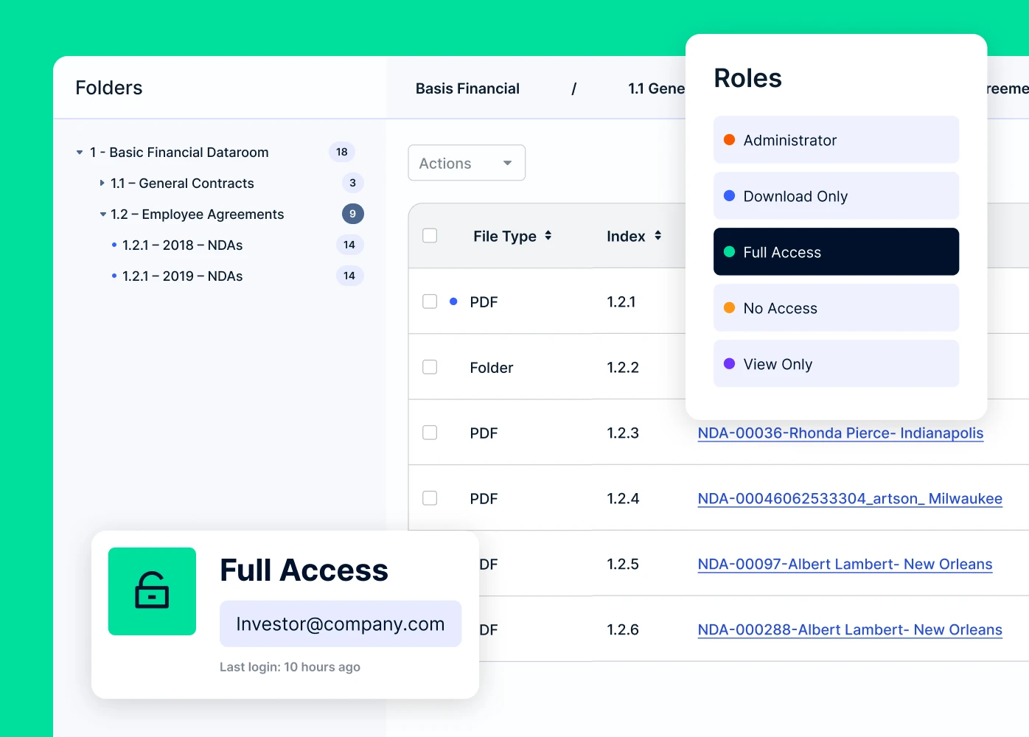The height and width of the screenshot is (737, 1029).
Task: Collapse the 1 - Basic Financial Dataroom folder
Action: click(x=80, y=153)
